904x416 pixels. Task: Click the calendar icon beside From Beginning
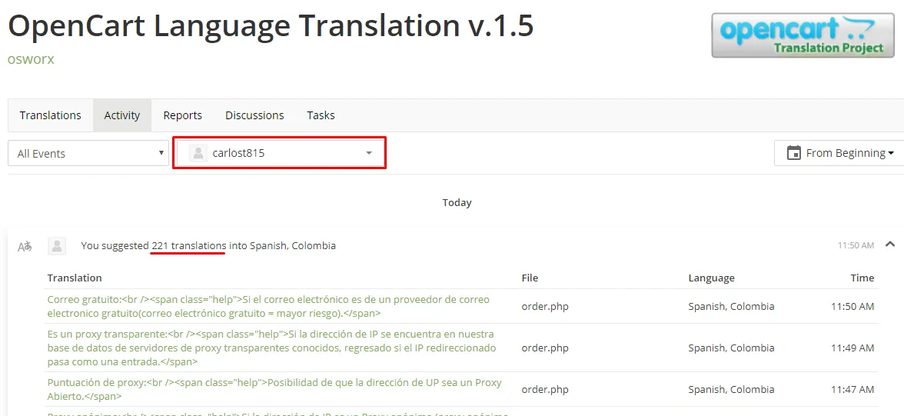point(794,153)
